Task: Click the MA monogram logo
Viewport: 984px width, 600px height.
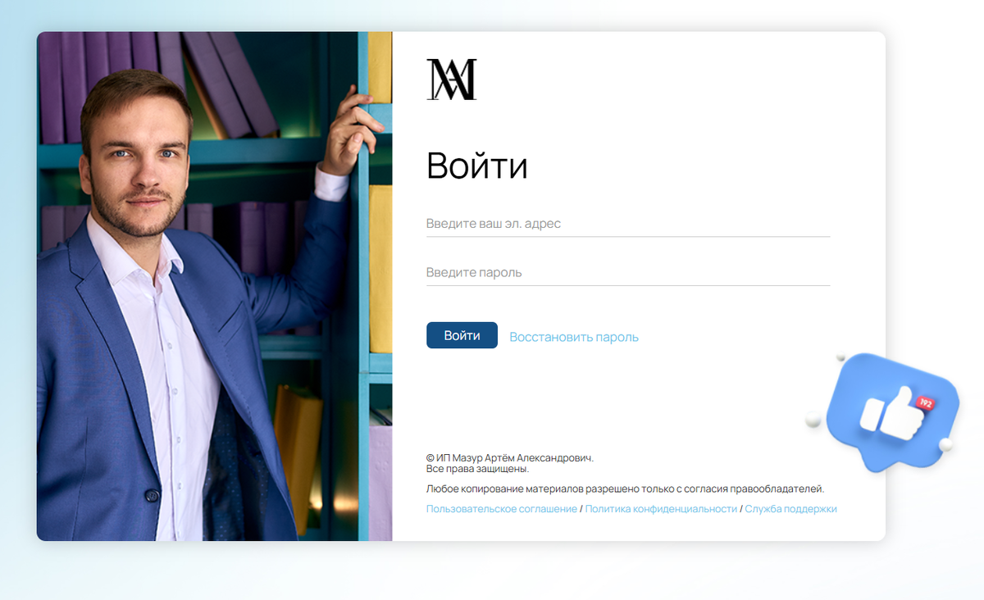Action: pos(451,80)
